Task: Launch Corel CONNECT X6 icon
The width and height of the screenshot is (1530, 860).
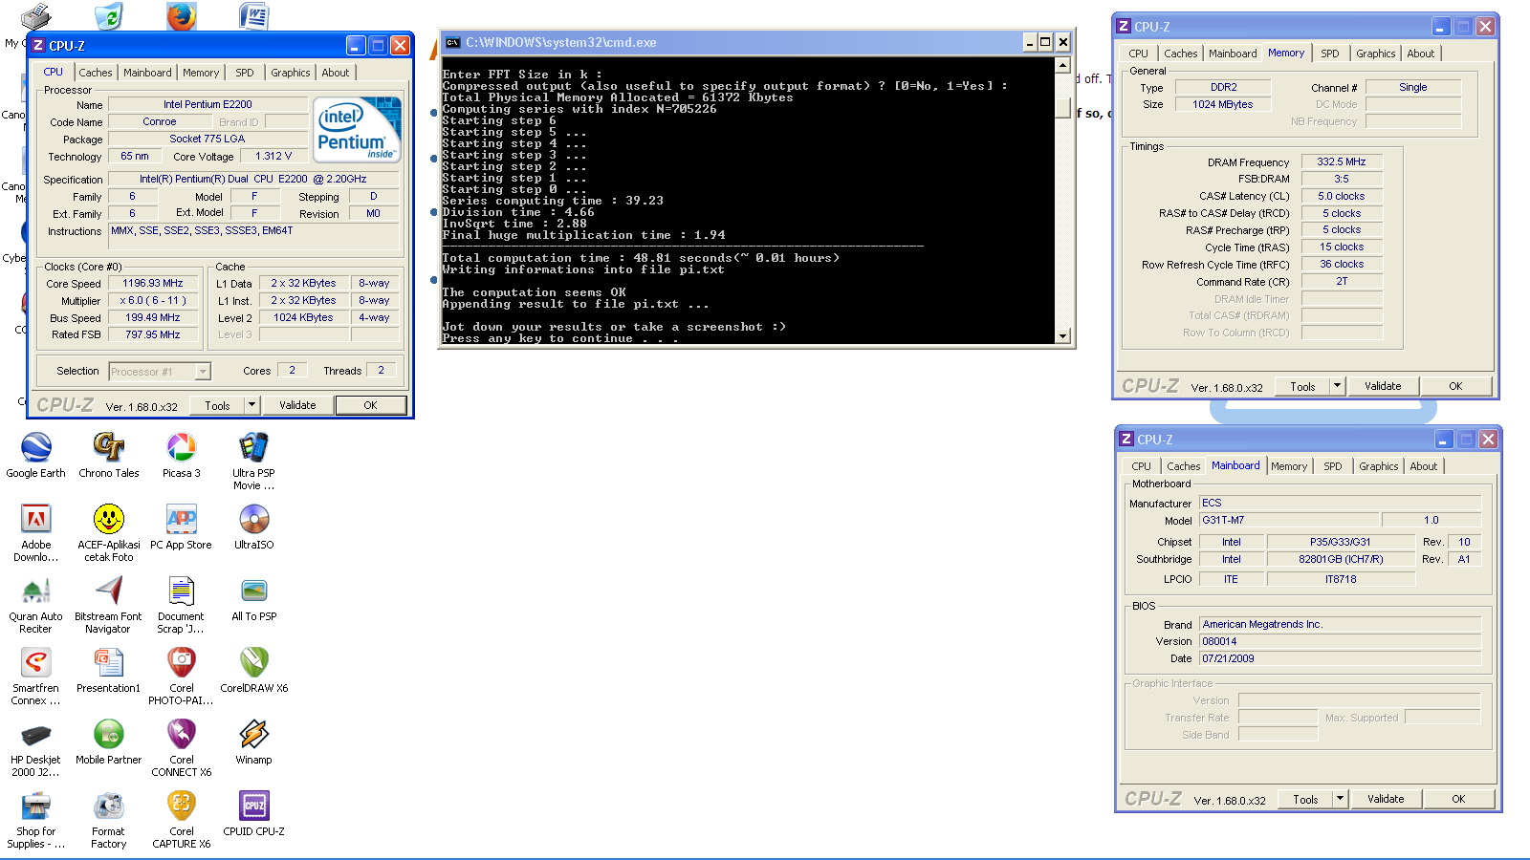Action: (182, 734)
